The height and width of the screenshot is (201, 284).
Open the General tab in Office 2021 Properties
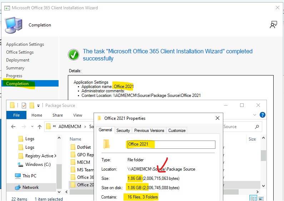click(x=105, y=130)
